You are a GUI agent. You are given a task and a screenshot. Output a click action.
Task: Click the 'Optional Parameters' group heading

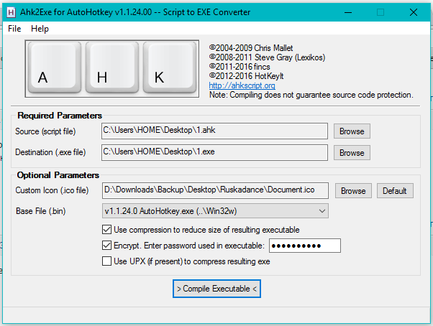point(58,175)
